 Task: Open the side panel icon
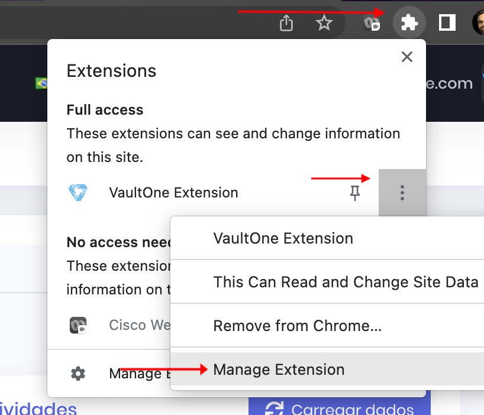447,23
